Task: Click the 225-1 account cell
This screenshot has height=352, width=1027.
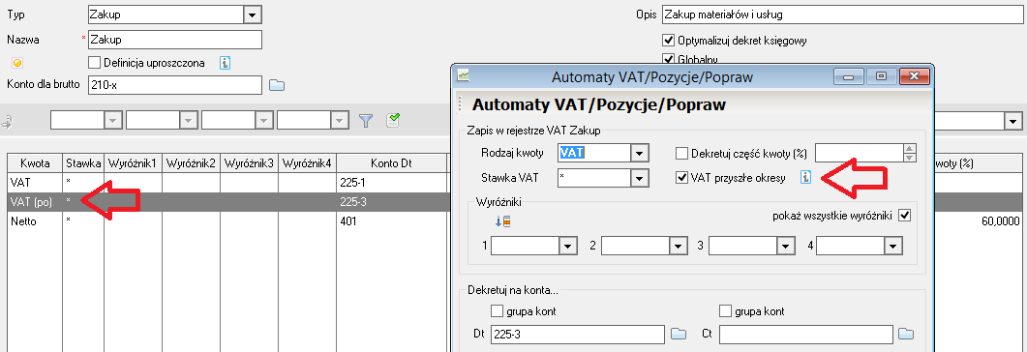Action: click(392, 183)
